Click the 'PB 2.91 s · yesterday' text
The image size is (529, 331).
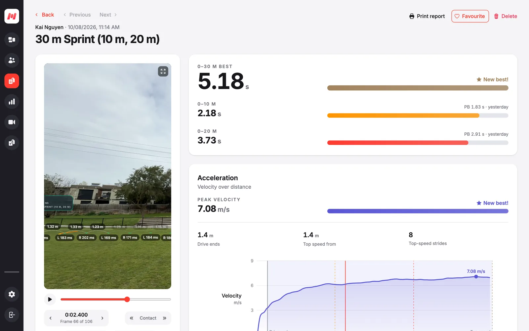(x=486, y=134)
